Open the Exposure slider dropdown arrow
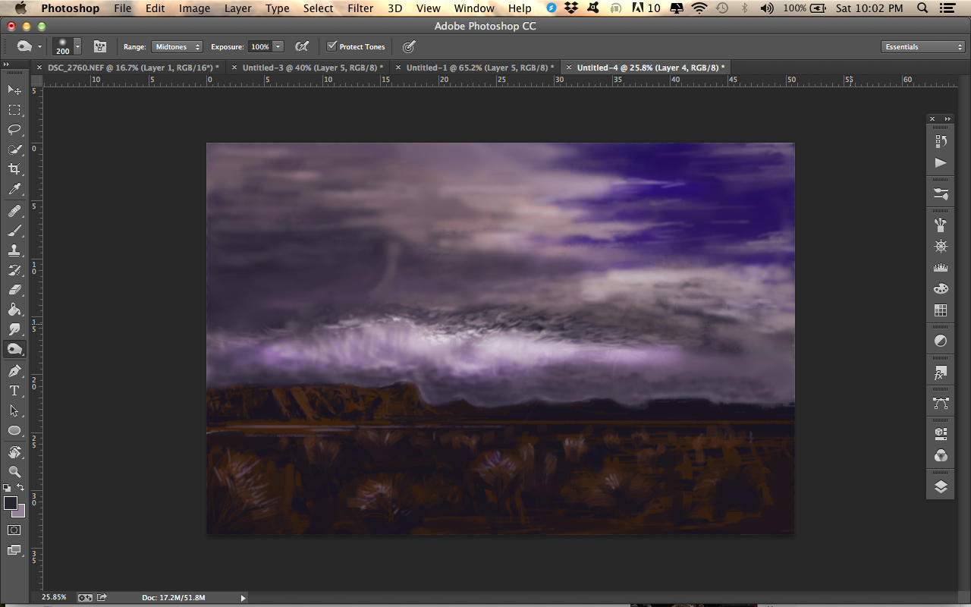971x607 pixels. 278,46
